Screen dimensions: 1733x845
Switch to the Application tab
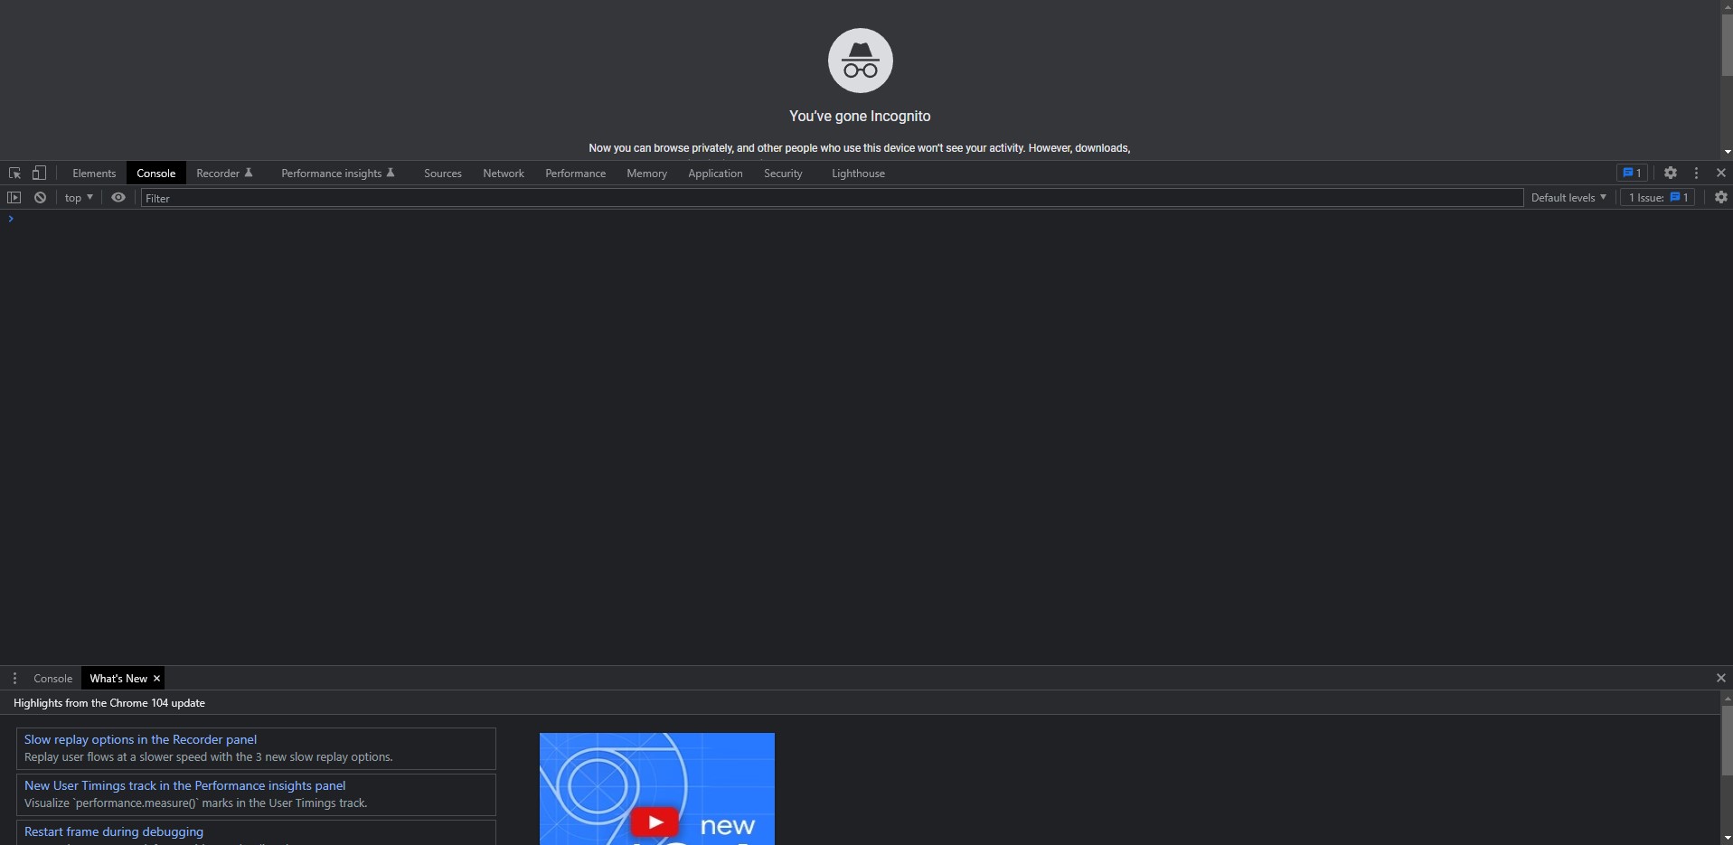(x=715, y=174)
